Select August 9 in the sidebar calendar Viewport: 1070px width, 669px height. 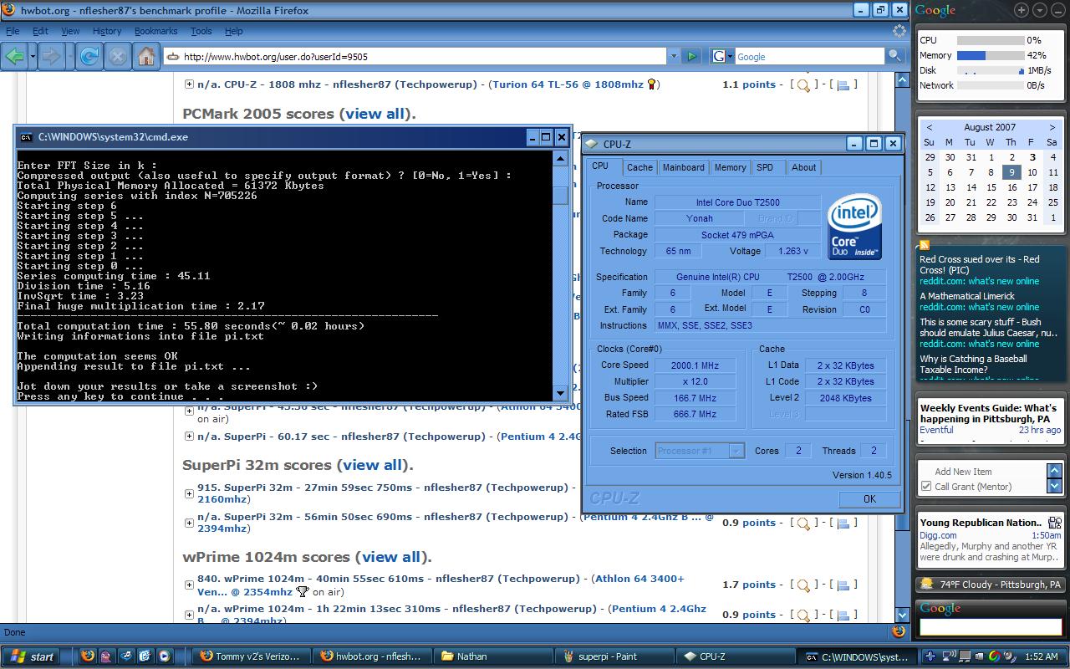click(x=1011, y=172)
